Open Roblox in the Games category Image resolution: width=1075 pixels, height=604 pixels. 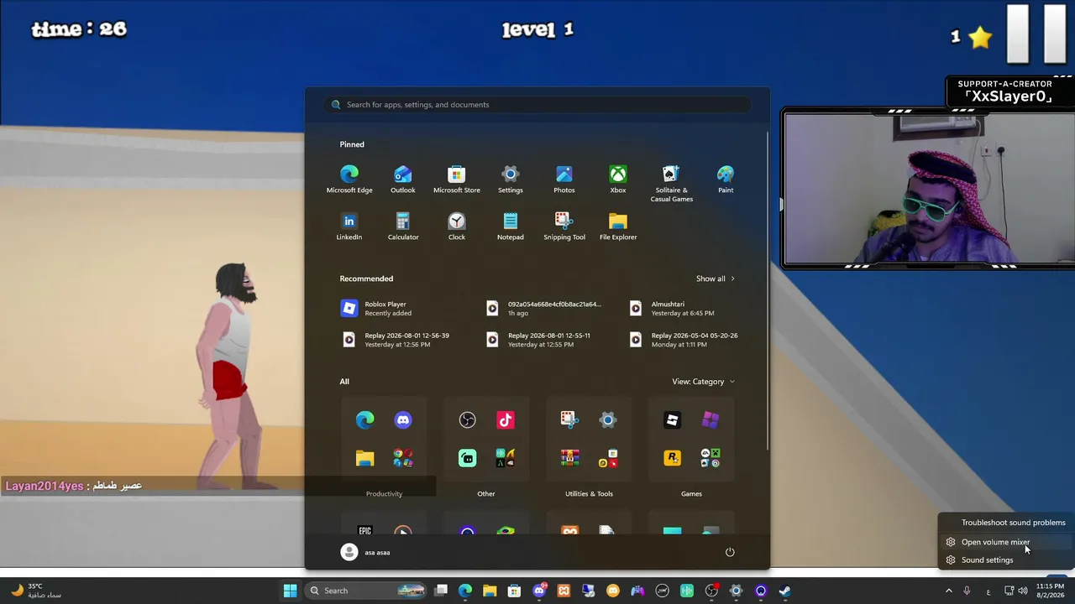pyautogui.click(x=672, y=419)
